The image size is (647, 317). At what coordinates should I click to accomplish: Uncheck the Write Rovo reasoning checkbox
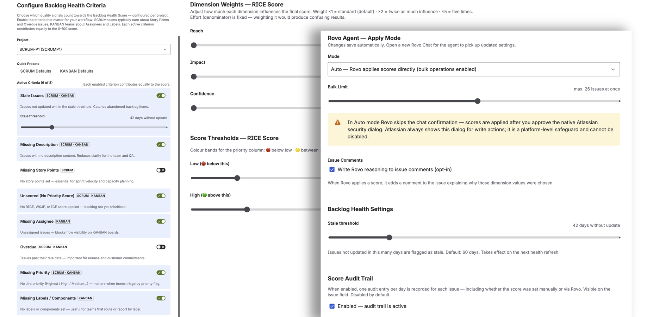(x=332, y=169)
